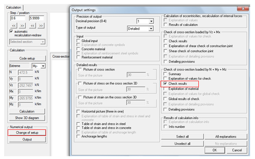Enable Global input checkbox

click(x=78, y=41)
